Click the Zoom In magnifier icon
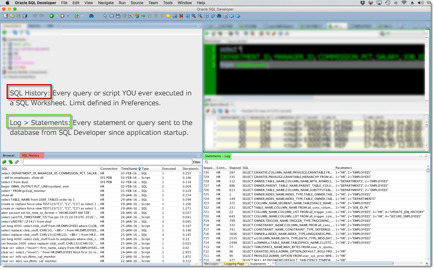Viewport: 435px width, 270px height. 194,16
